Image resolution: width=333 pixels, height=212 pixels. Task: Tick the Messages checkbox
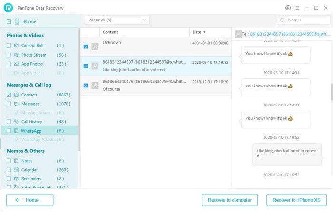[9, 104]
